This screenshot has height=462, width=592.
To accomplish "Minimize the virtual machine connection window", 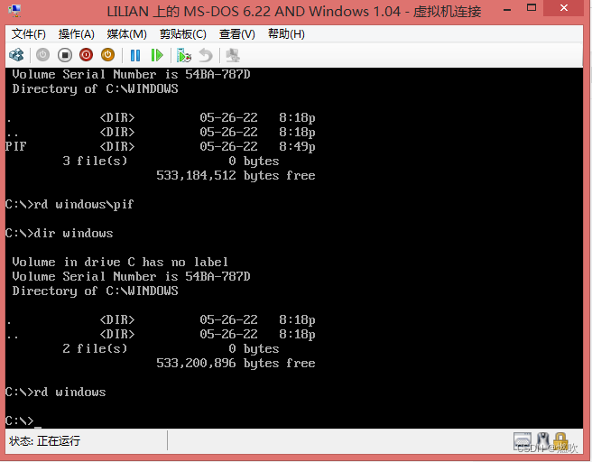I will (507, 9).
